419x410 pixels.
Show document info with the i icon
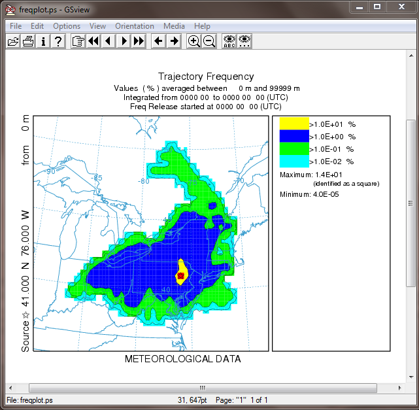pyautogui.click(x=43, y=41)
